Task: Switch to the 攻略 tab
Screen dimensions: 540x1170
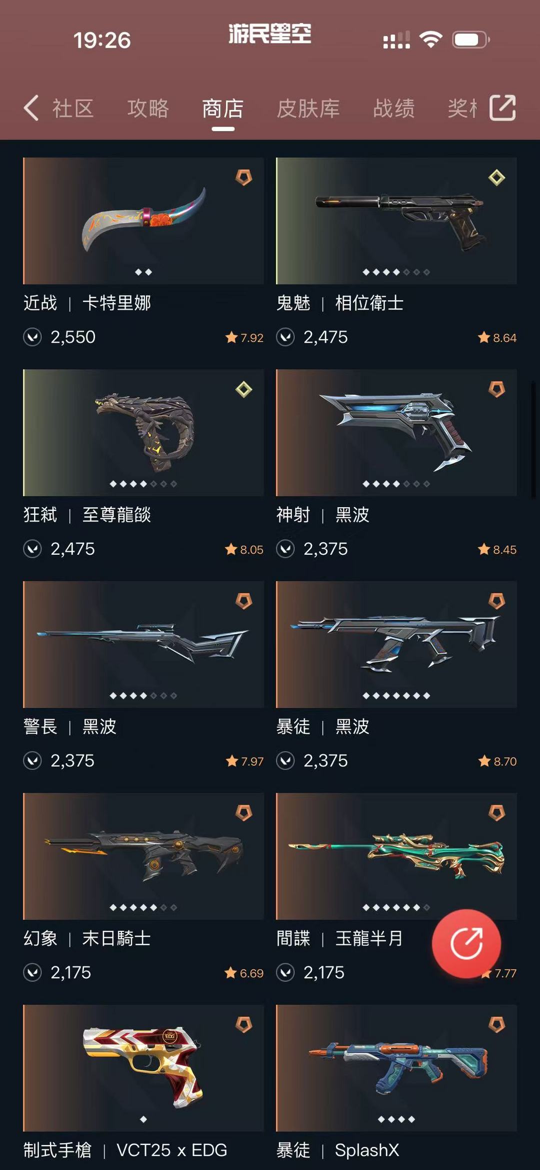Action: coord(148,108)
